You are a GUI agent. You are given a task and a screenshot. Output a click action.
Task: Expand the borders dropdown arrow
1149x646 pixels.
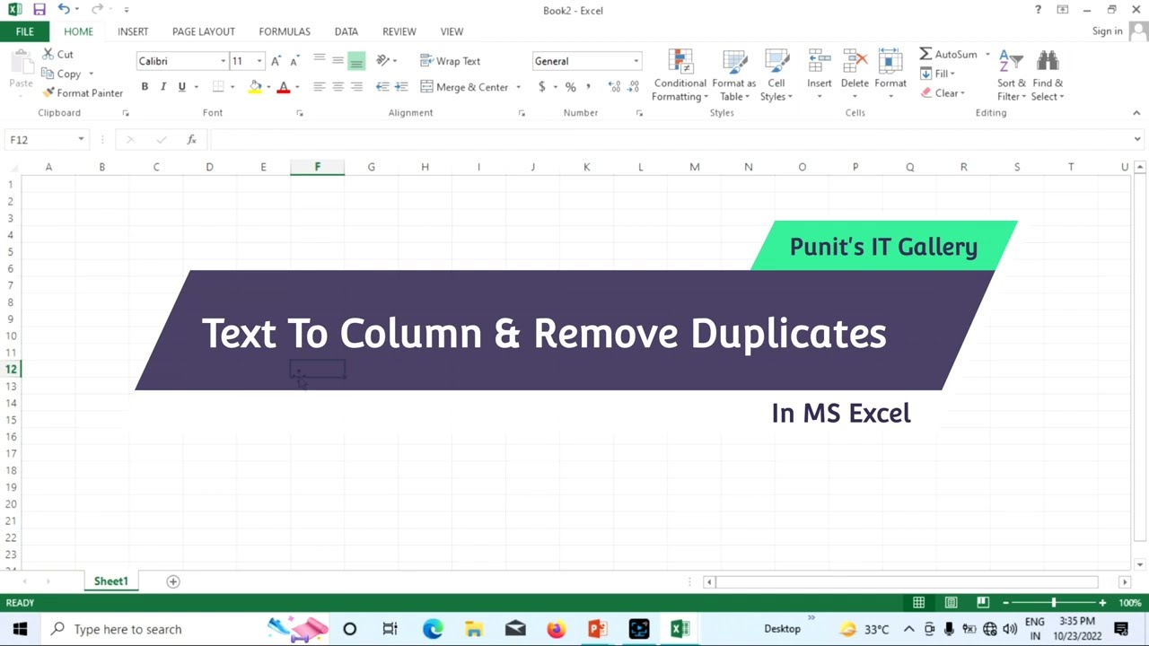(232, 87)
